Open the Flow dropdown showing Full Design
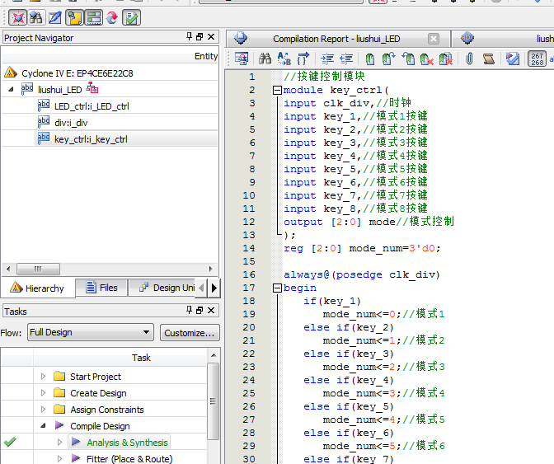Viewport: 554px width, 464px height. [91, 332]
